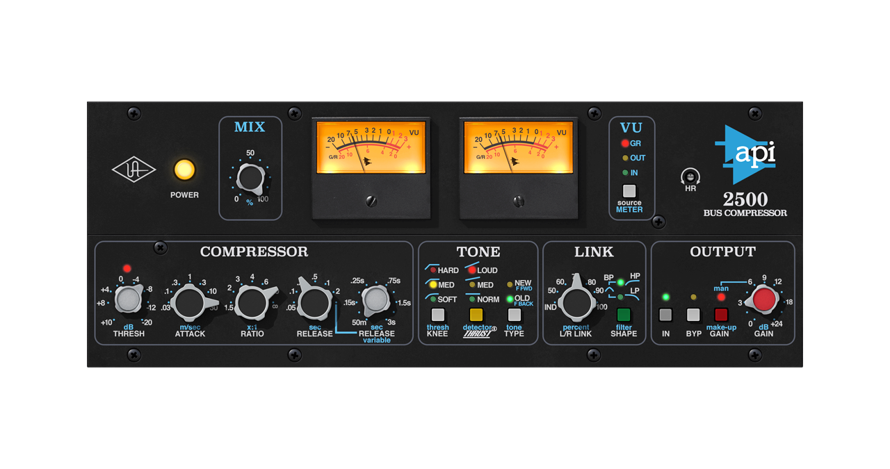Screen dimensions: 890x469
Task: Select the NEW F FWD type LED
Action: (509, 285)
